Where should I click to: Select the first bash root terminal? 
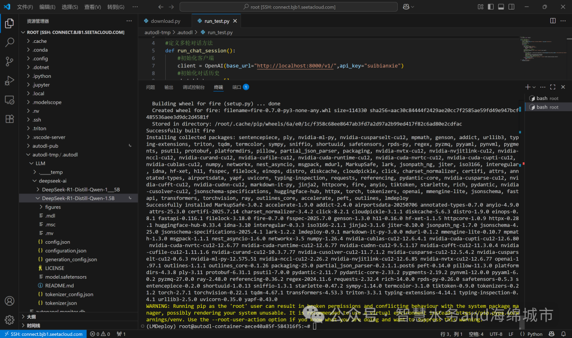(548, 98)
